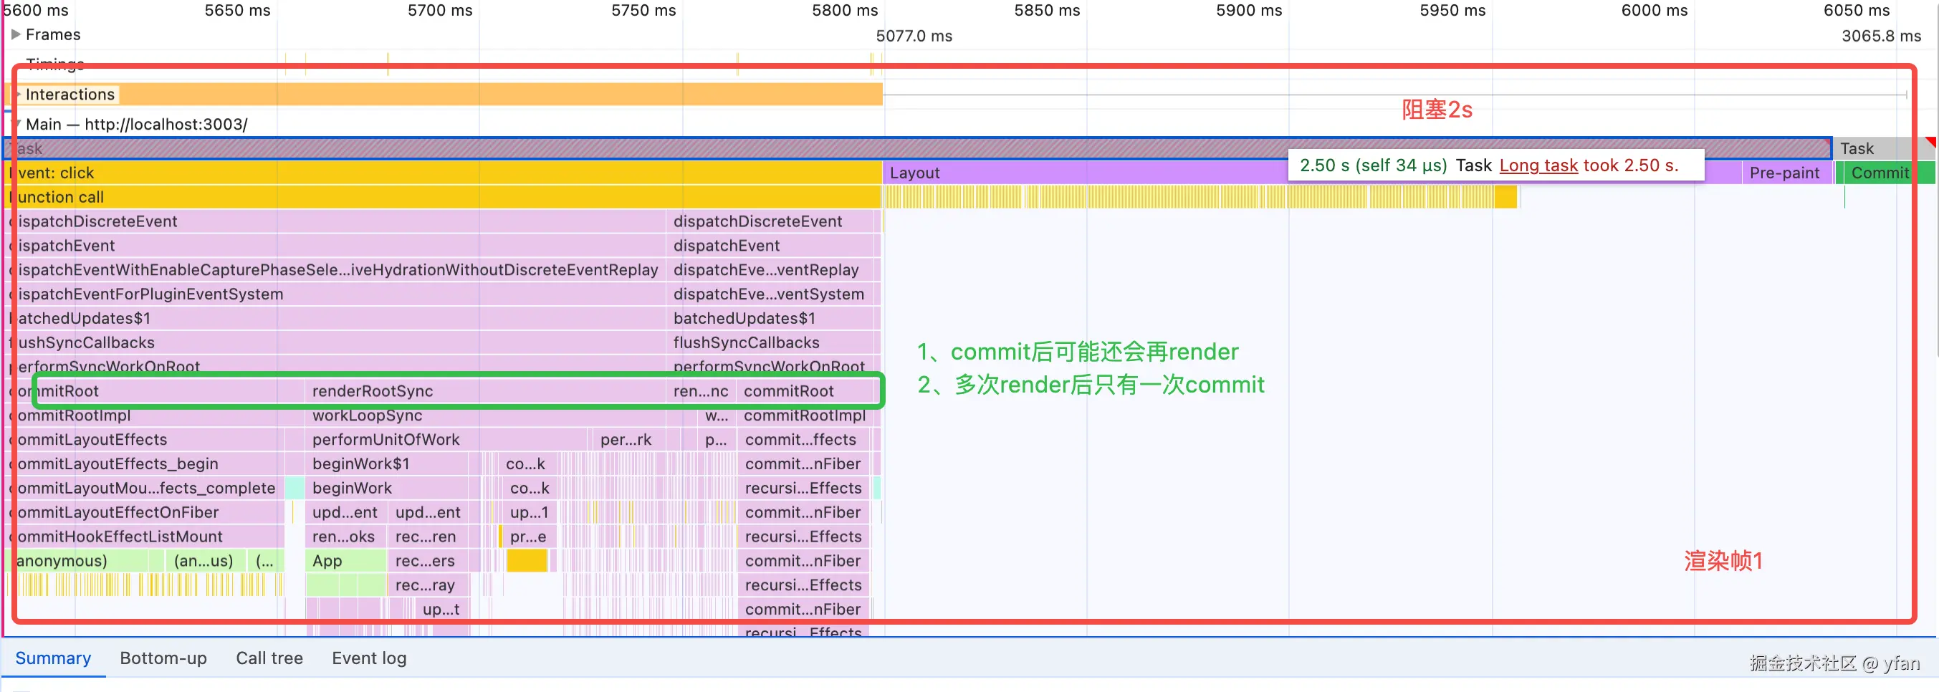Select the rec...ray entry
The width and height of the screenshot is (1939, 692).
(429, 585)
